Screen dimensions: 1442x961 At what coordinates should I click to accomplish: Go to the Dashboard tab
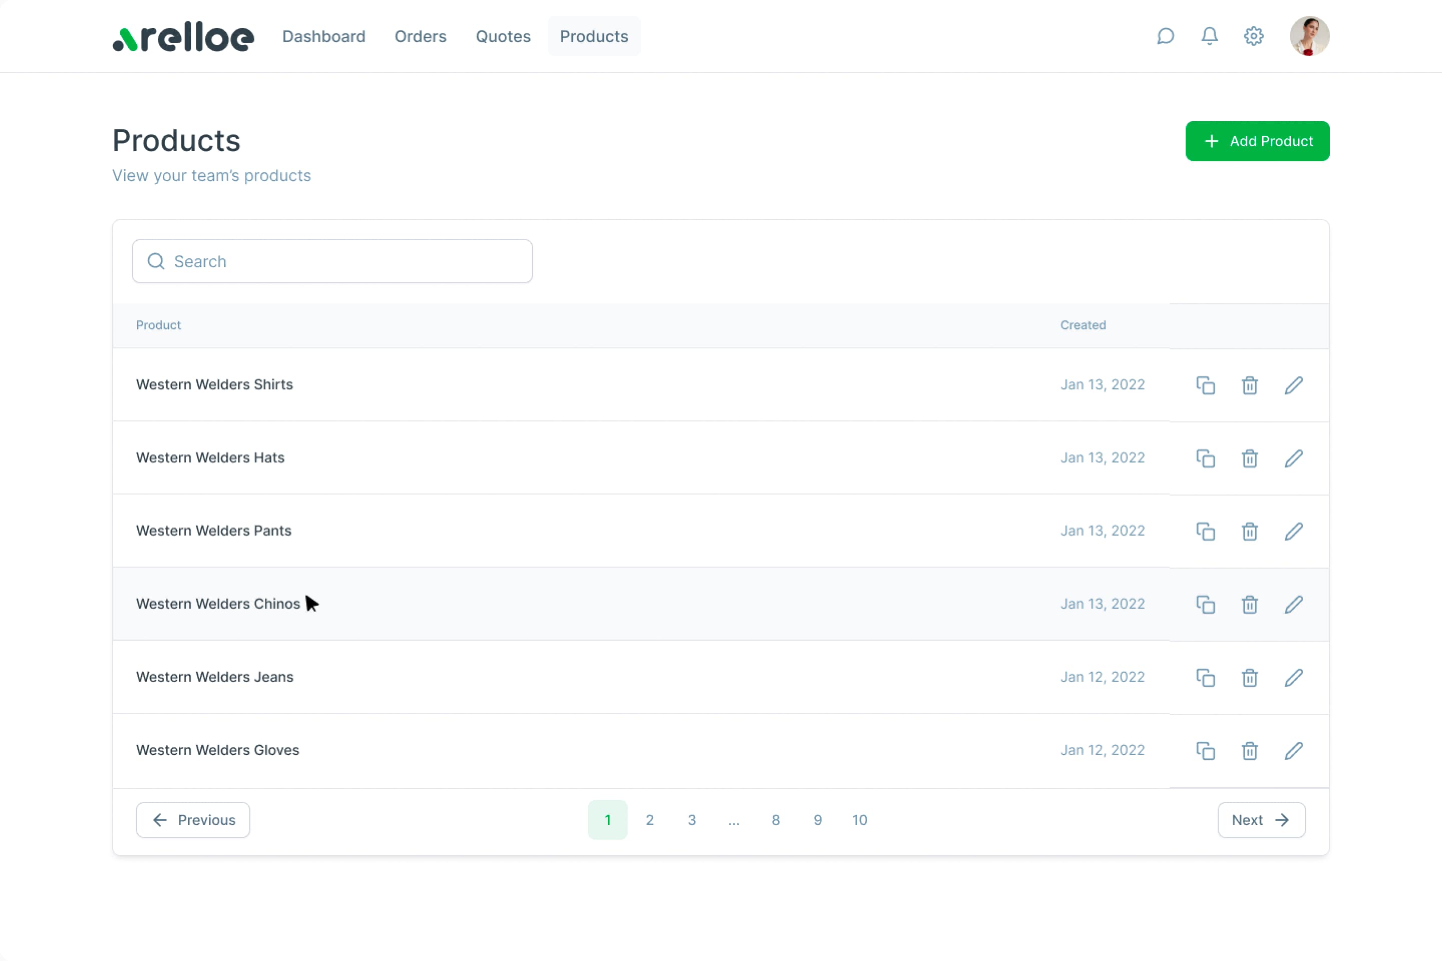point(324,36)
